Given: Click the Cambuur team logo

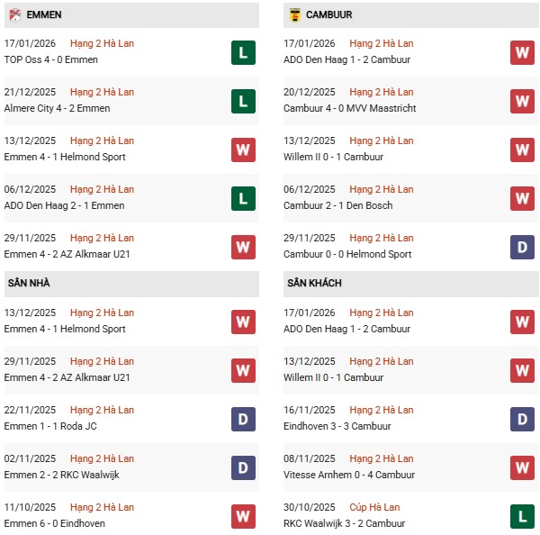Looking at the screenshot, I should [293, 14].
